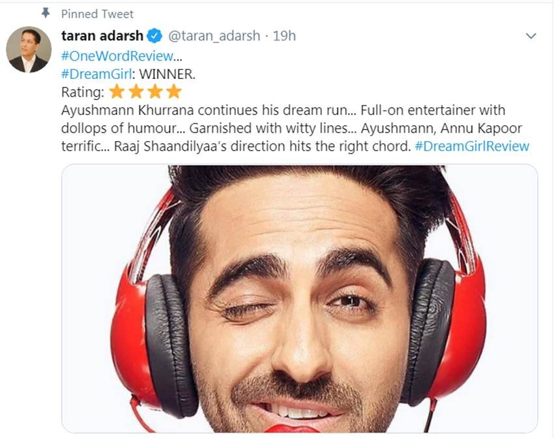554x438 pixels.
Task: Open the #DreamGirl hashtag link
Action: point(96,74)
